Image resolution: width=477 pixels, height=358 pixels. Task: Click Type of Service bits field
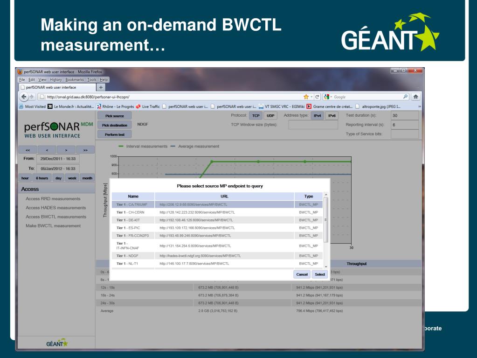click(x=405, y=134)
